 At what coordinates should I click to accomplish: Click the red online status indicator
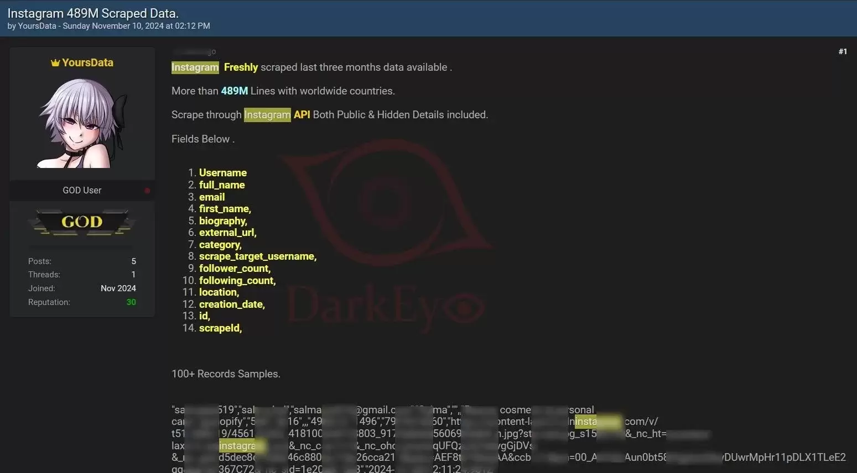147,190
